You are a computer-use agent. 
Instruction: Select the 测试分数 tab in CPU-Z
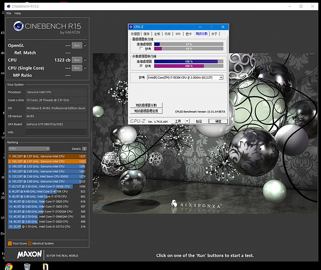(x=202, y=33)
